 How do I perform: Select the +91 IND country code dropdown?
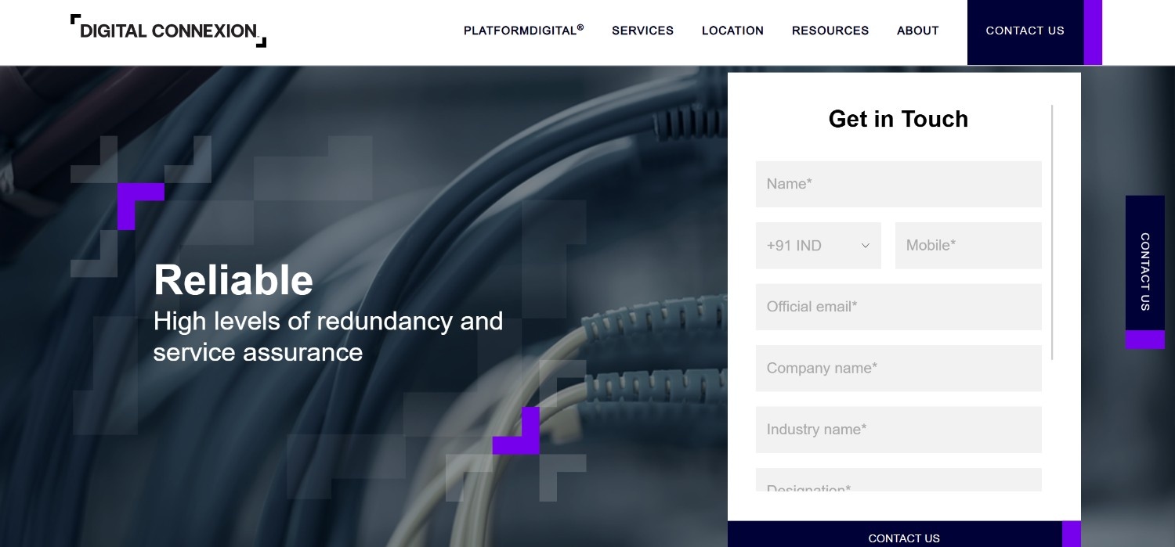pos(818,245)
